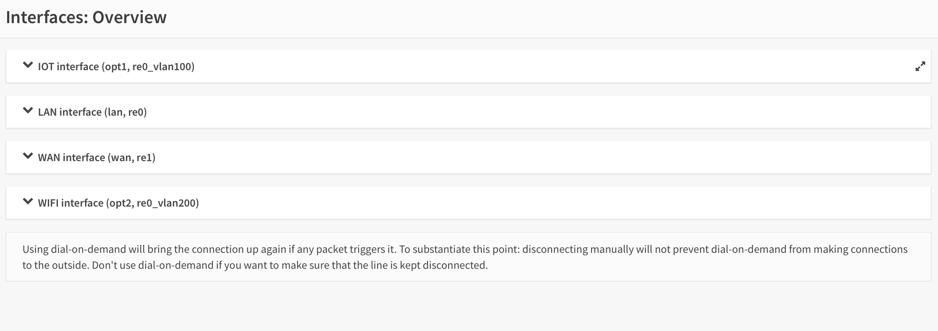The width and height of the screenshot is (938, 331).
Task: Click the "LAN interface" title text
Action: pyautogui.click(x=70, y=112)
